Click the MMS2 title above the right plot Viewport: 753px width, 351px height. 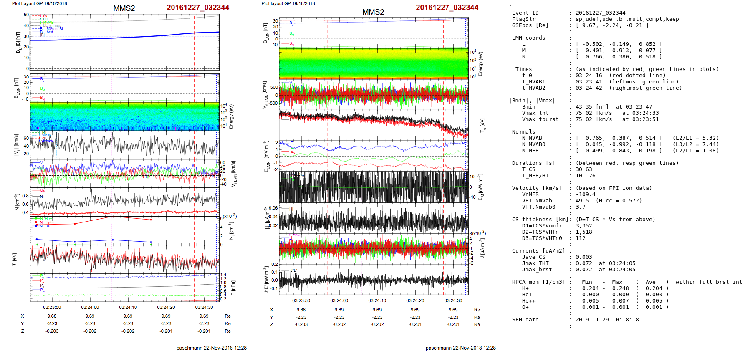click(373, 12)
